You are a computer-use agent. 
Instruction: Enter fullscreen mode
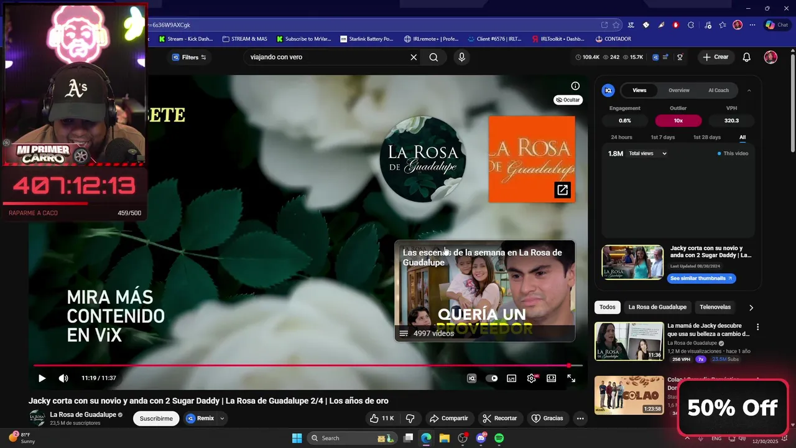coord(571,378)
